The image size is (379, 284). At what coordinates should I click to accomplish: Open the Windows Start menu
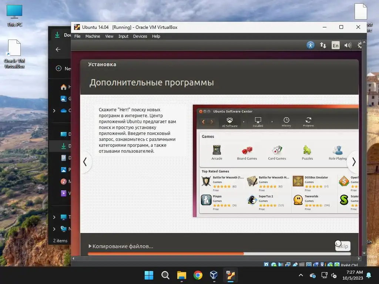click(149, 275)
